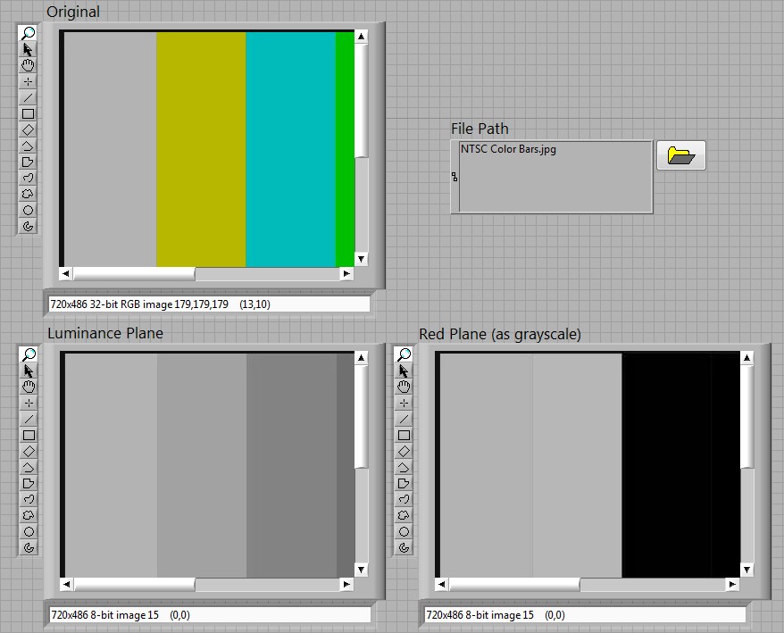Click scroll up arrow in Original image

click(362, 37)
